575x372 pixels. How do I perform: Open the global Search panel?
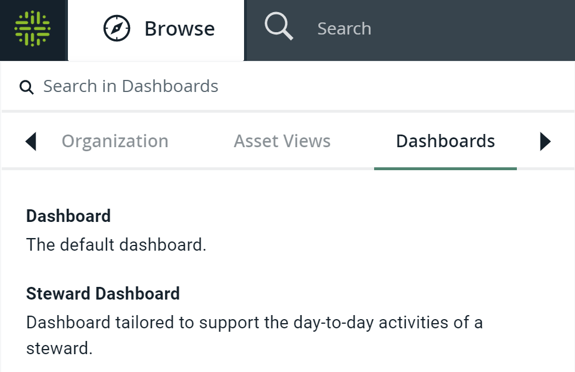[x=344, y=28]
